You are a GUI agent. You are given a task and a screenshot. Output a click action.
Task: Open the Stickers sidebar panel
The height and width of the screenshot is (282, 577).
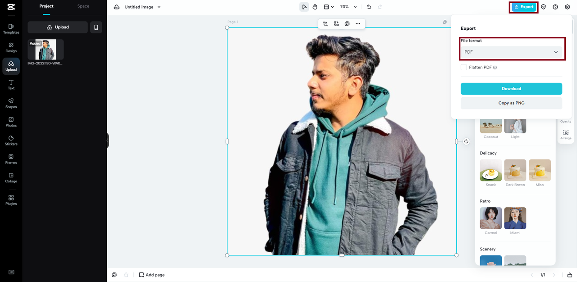click(11, 141)
